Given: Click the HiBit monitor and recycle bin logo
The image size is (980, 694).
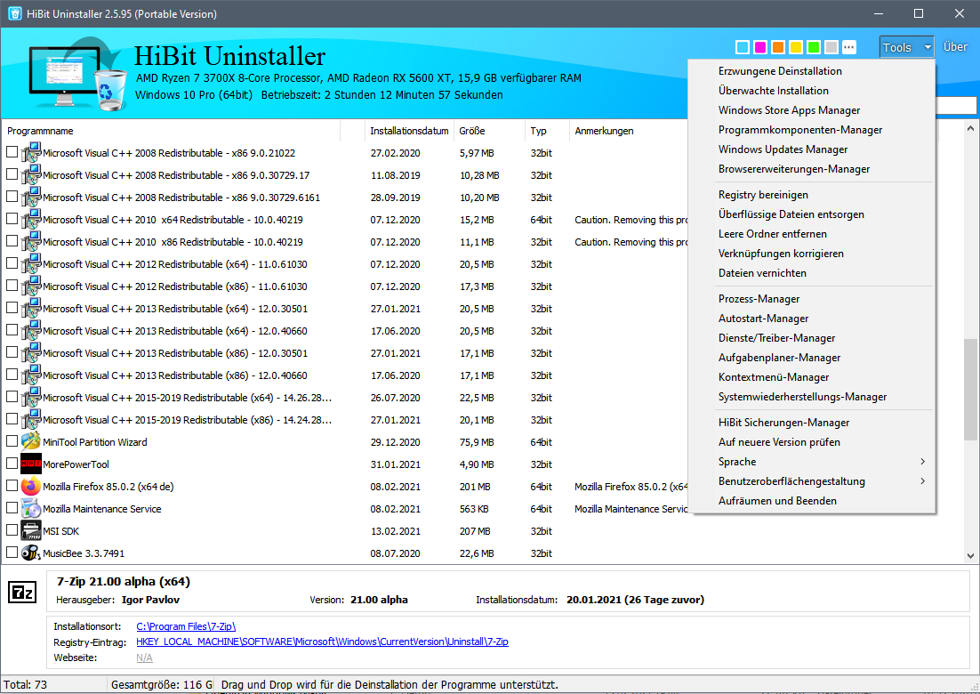Looking at the screenshot, I should click(x=76, y=75).
